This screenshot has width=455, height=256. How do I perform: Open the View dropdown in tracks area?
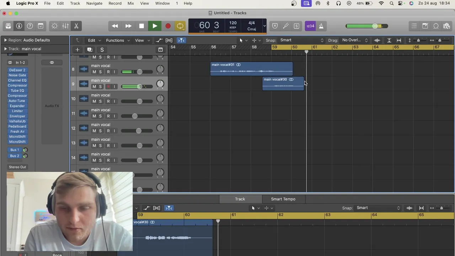[x=142, y=40]
